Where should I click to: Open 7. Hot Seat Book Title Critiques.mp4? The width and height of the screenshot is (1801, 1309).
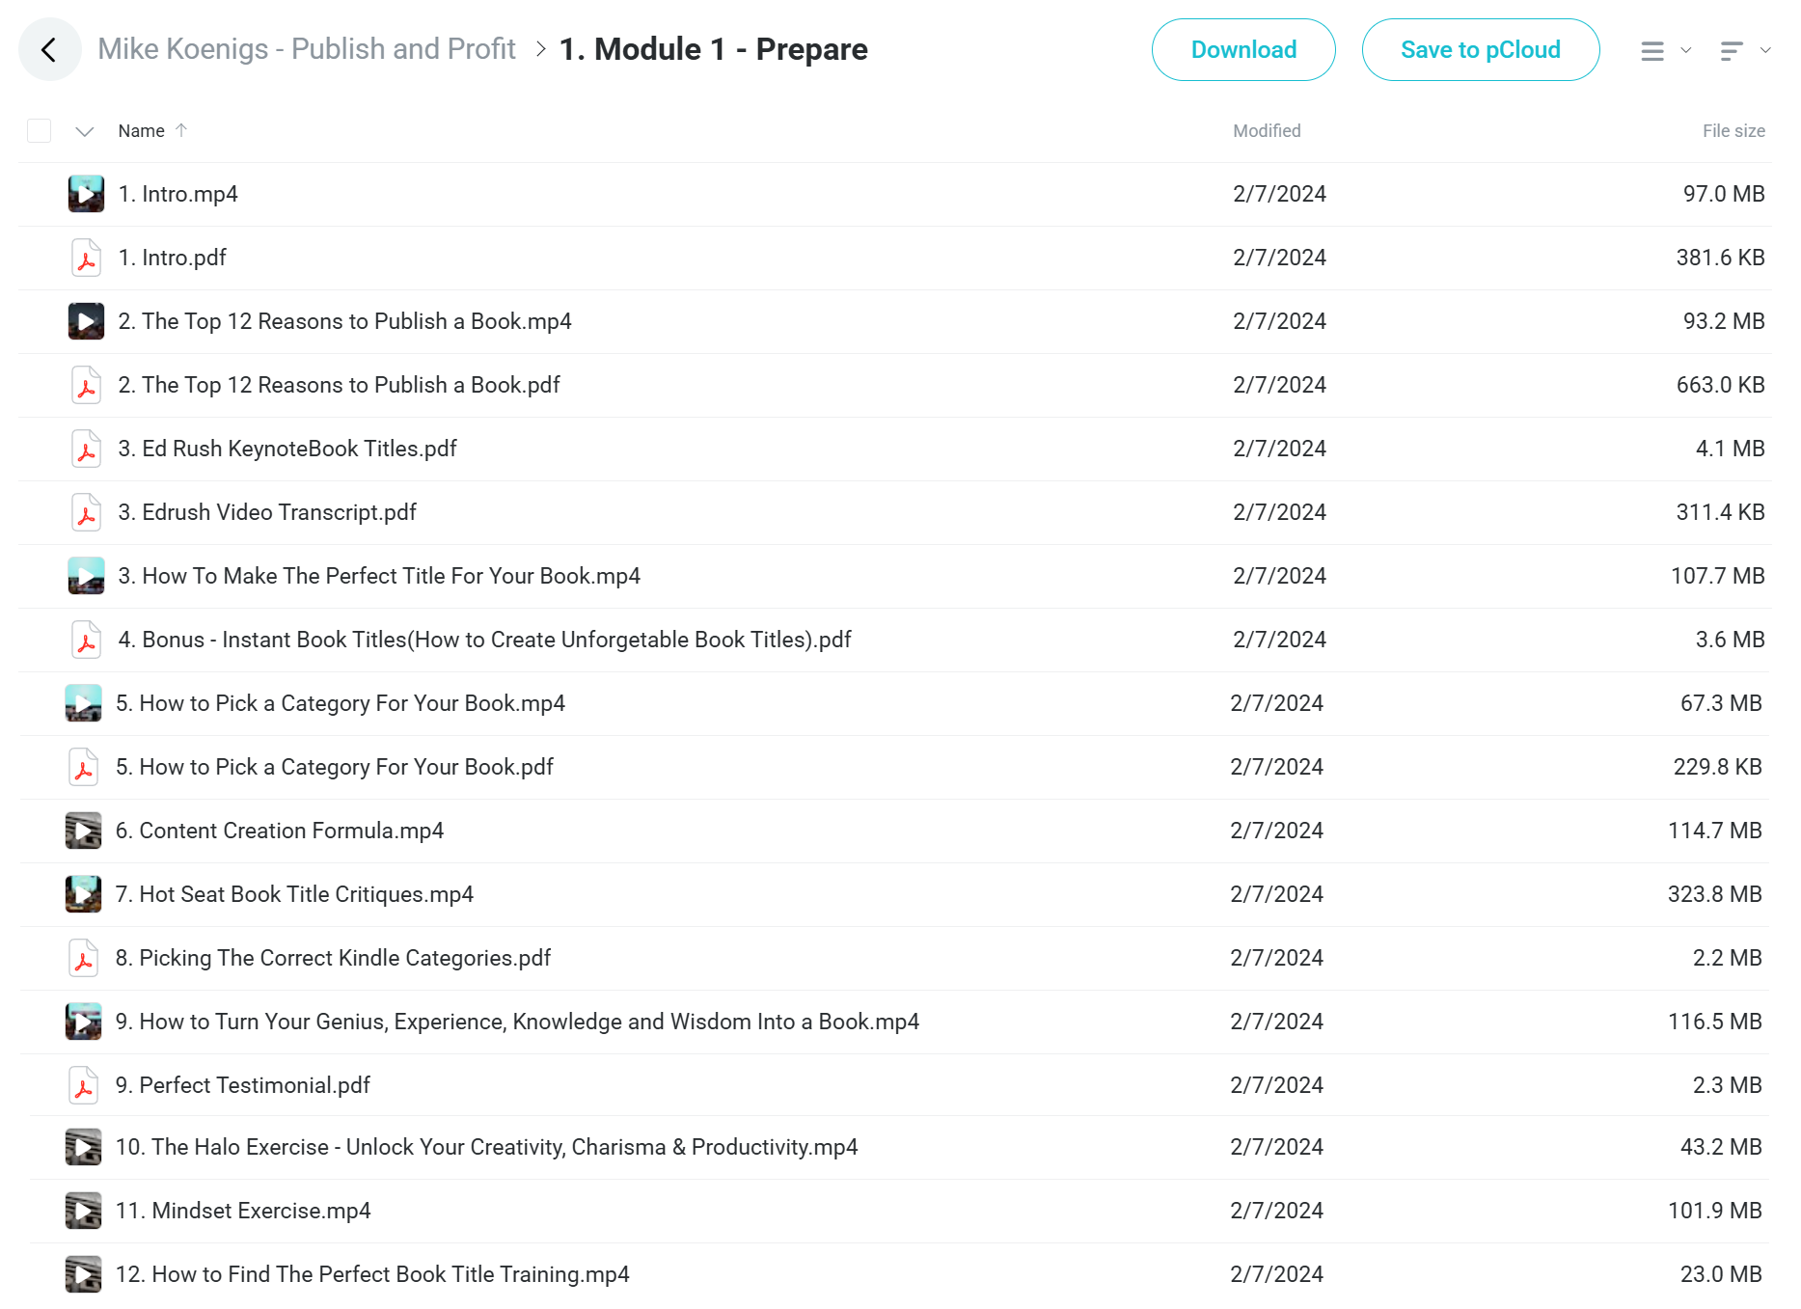pos(294,894)
